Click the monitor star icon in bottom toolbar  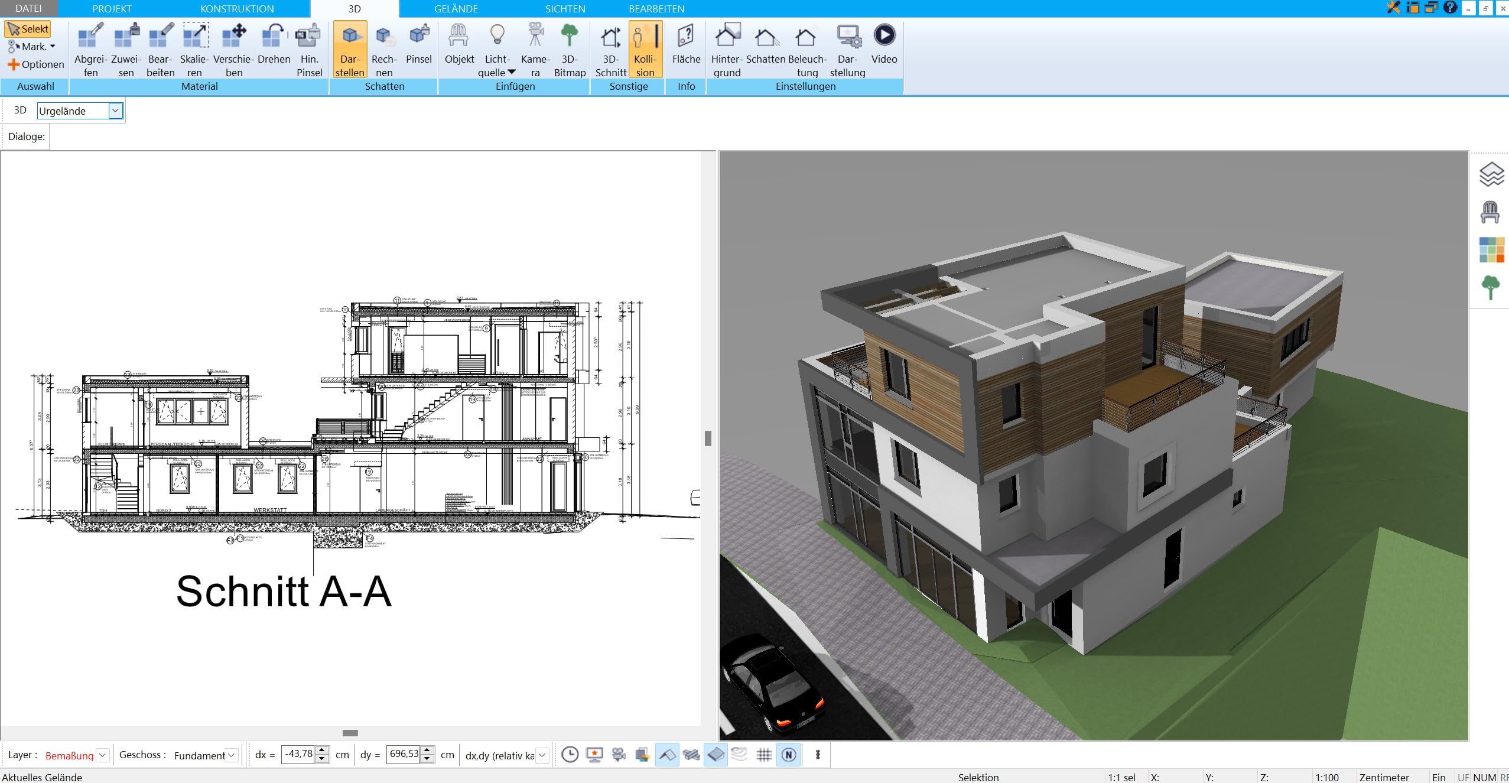(594, 755)
